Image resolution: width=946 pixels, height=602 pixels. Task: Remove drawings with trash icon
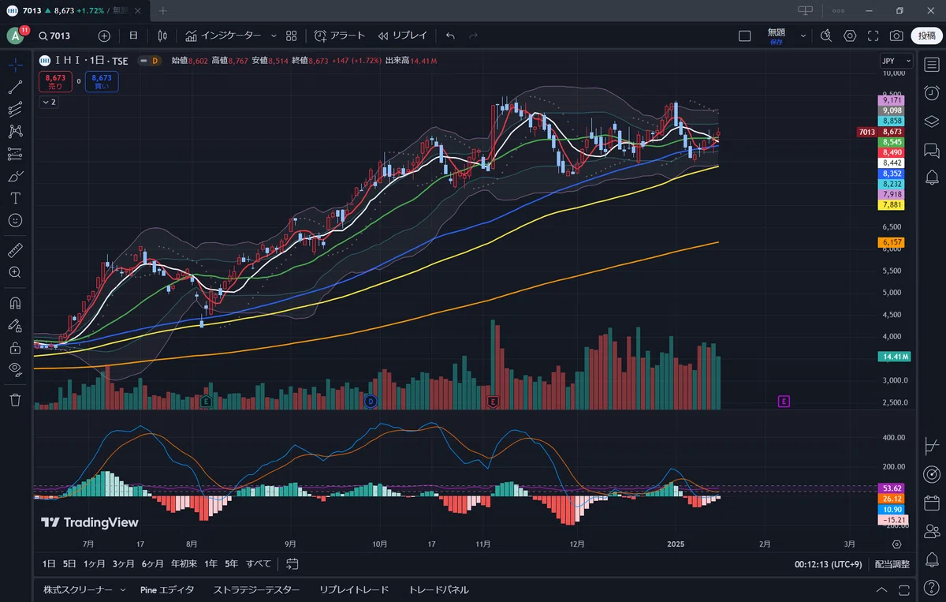point(15,400)
